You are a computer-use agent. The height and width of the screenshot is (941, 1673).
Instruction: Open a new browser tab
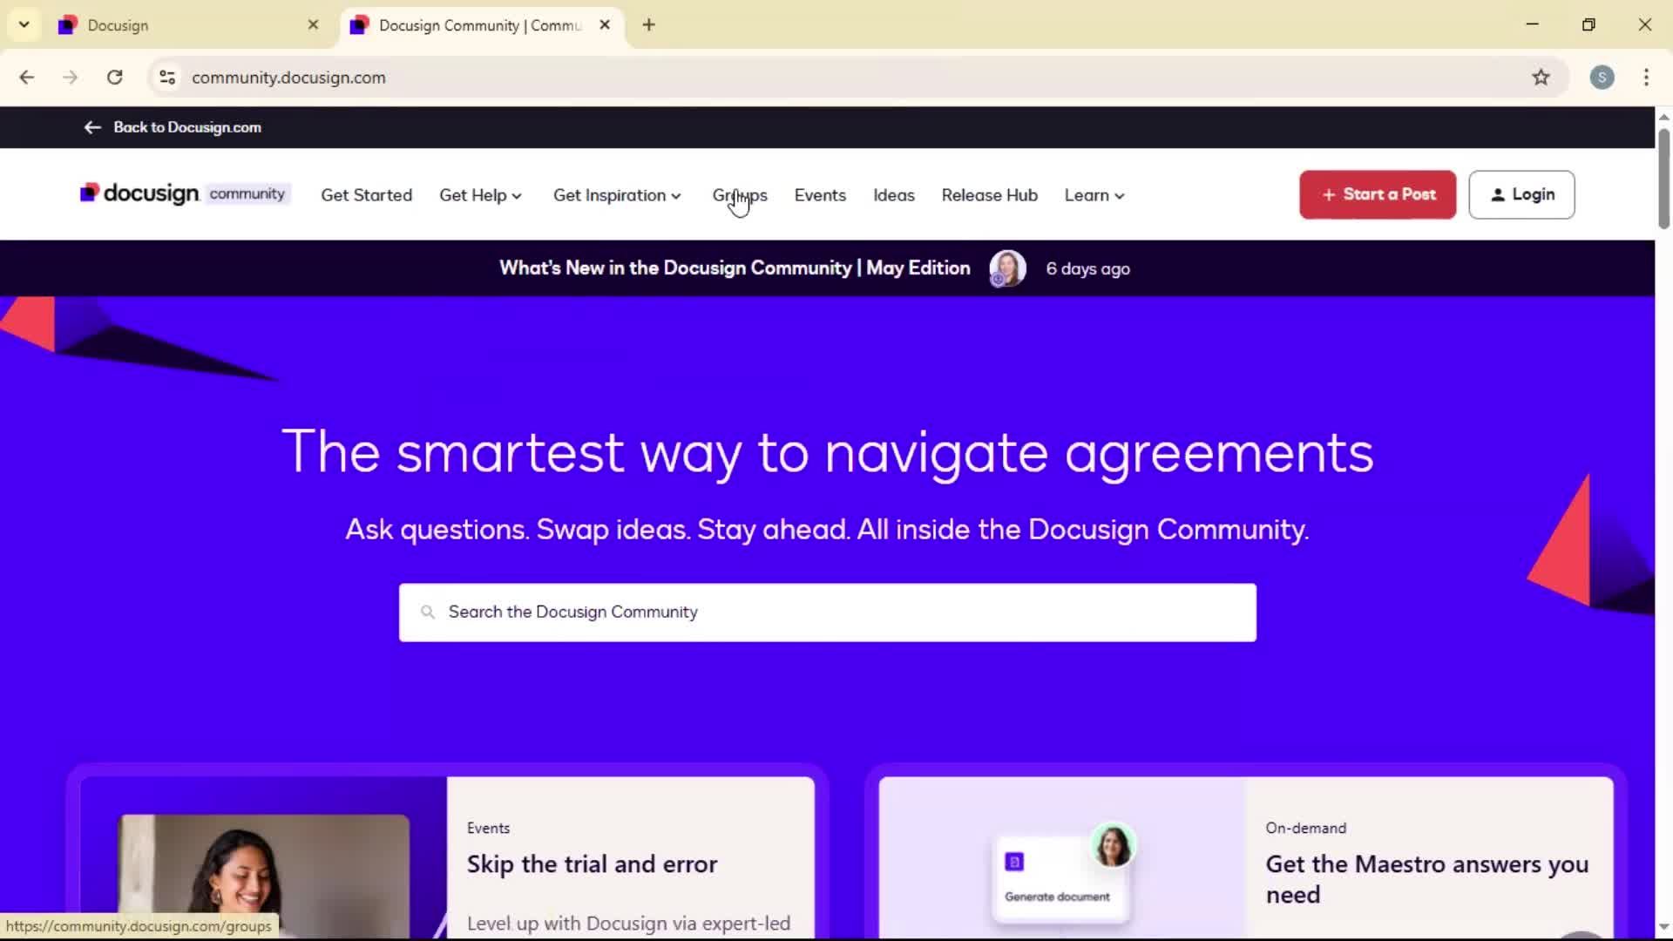click(x=648, y=25)
